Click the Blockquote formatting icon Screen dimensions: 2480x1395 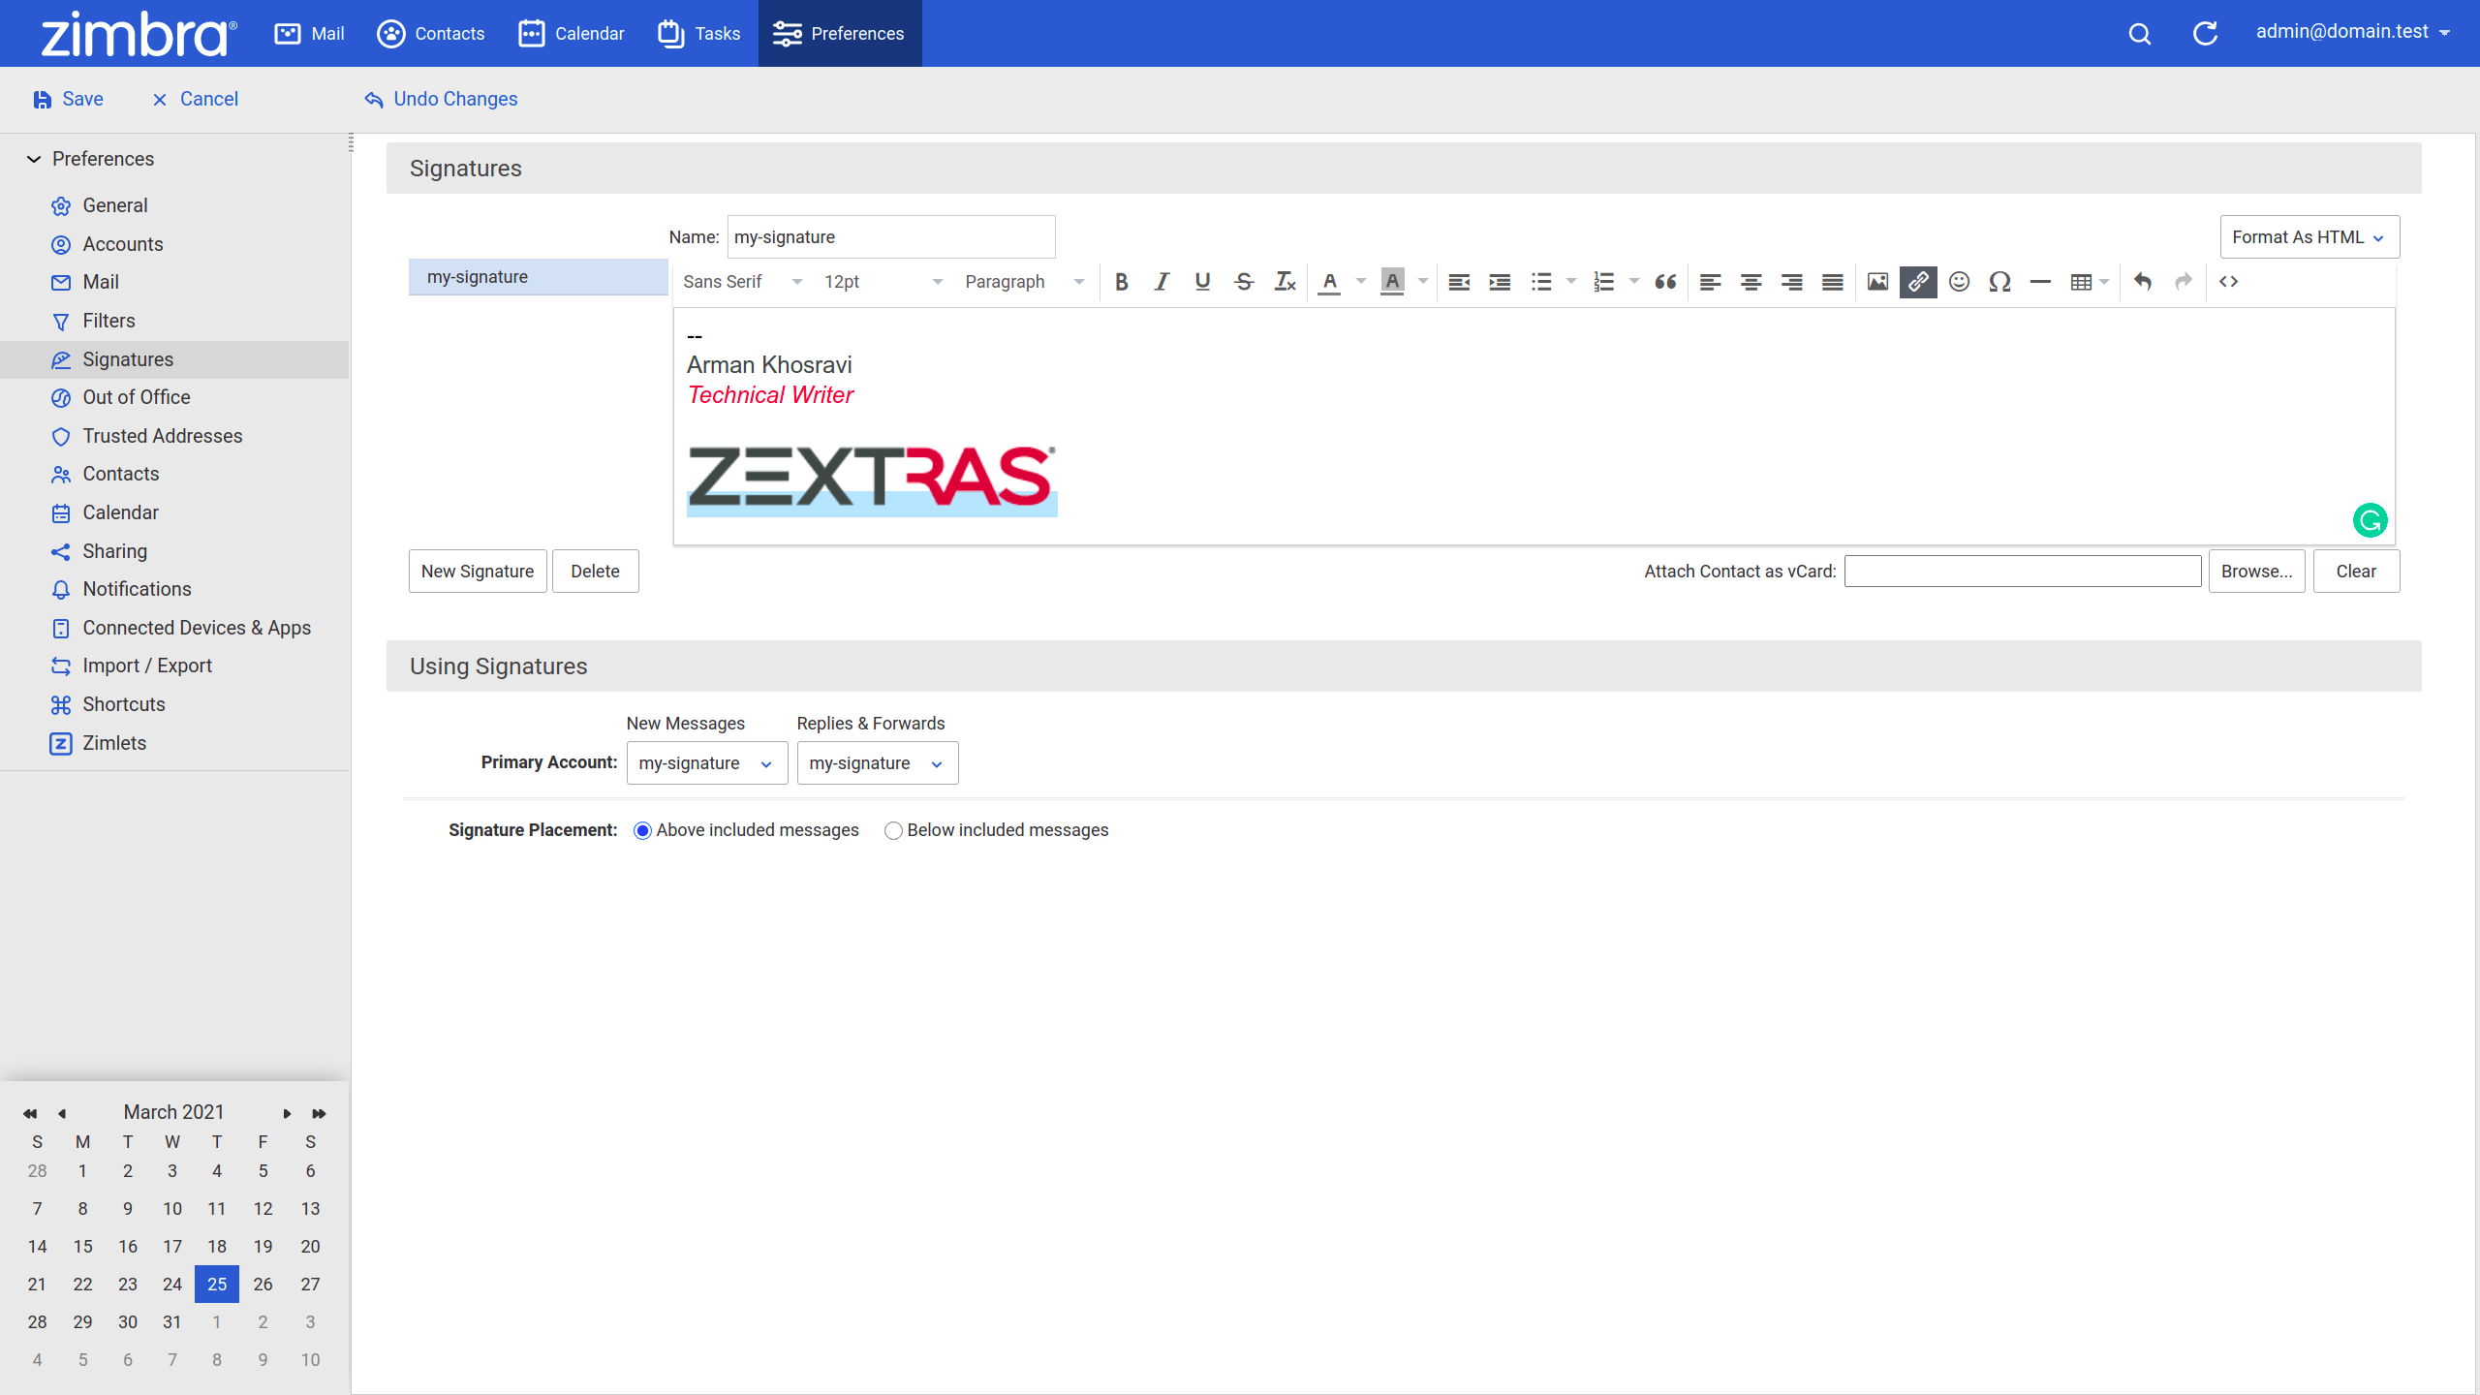click(1664, 281)
